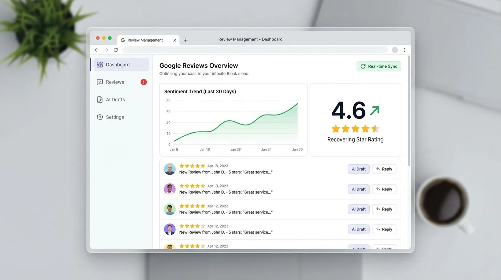
Task: Click AI Draft for the Apr 18 review
Action: tap(359, 169)
